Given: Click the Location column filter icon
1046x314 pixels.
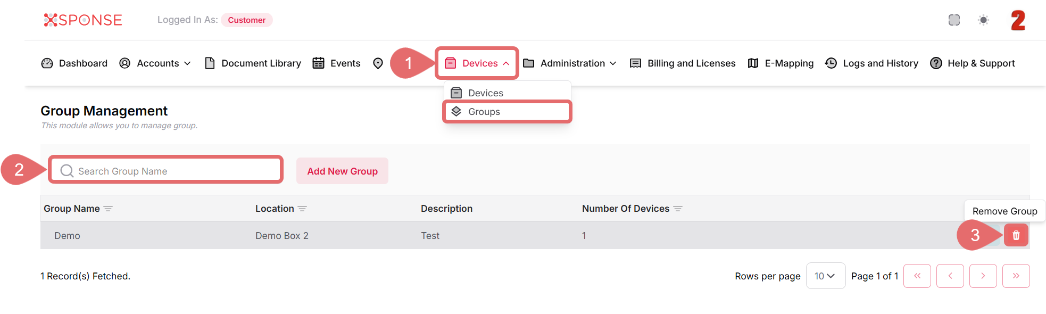Looking at the screenshot, I should (x=302, y=209).
